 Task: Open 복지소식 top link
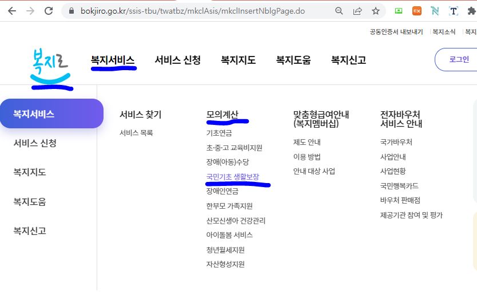(444, 32)
